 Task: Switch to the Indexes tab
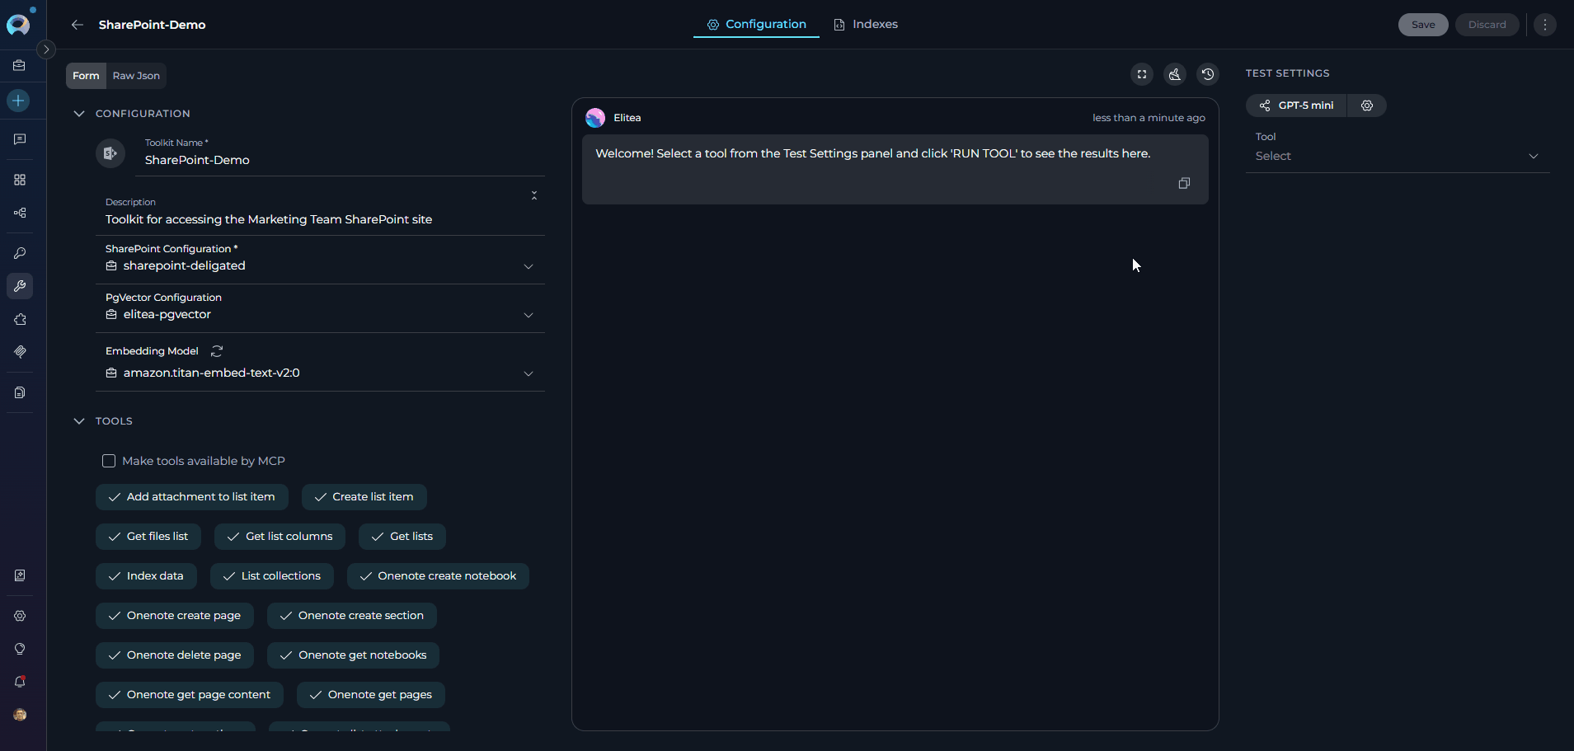pyautogui.click(x=866, y=25)
